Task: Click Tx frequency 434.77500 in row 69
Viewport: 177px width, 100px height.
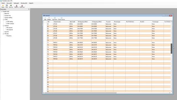Action: click(x=98, y=38)
